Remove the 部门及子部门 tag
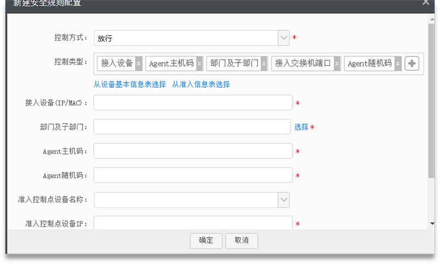 click(264, 64)
